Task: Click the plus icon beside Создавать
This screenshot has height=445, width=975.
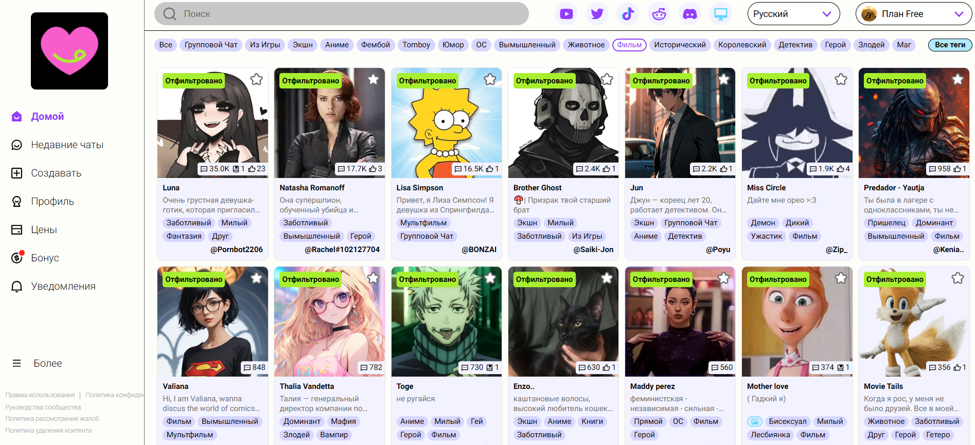Action: (17, 173)
